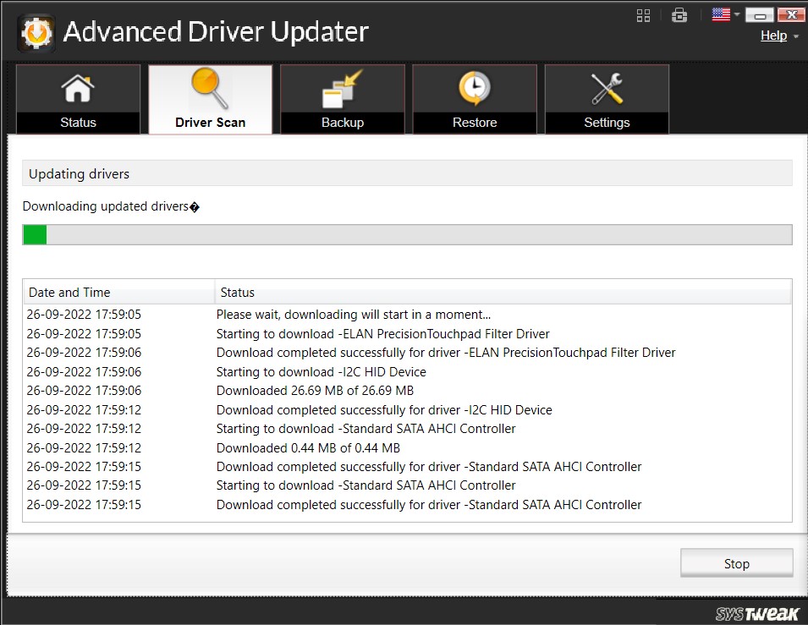Open Backup using its toolbar icon
Image resolution: width=808 pixels, height=625 pixels.
342,87
